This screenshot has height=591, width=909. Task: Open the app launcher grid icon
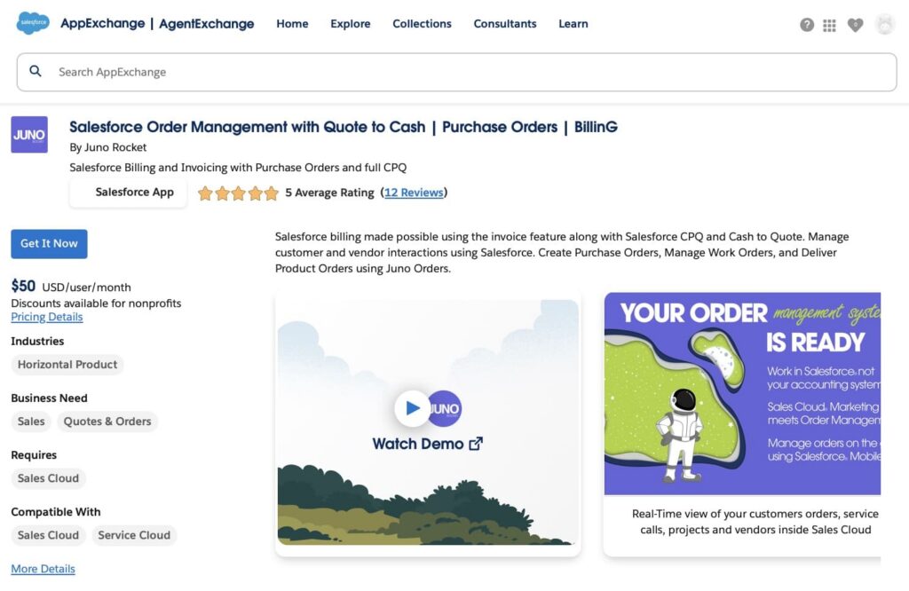pos(829,25)
